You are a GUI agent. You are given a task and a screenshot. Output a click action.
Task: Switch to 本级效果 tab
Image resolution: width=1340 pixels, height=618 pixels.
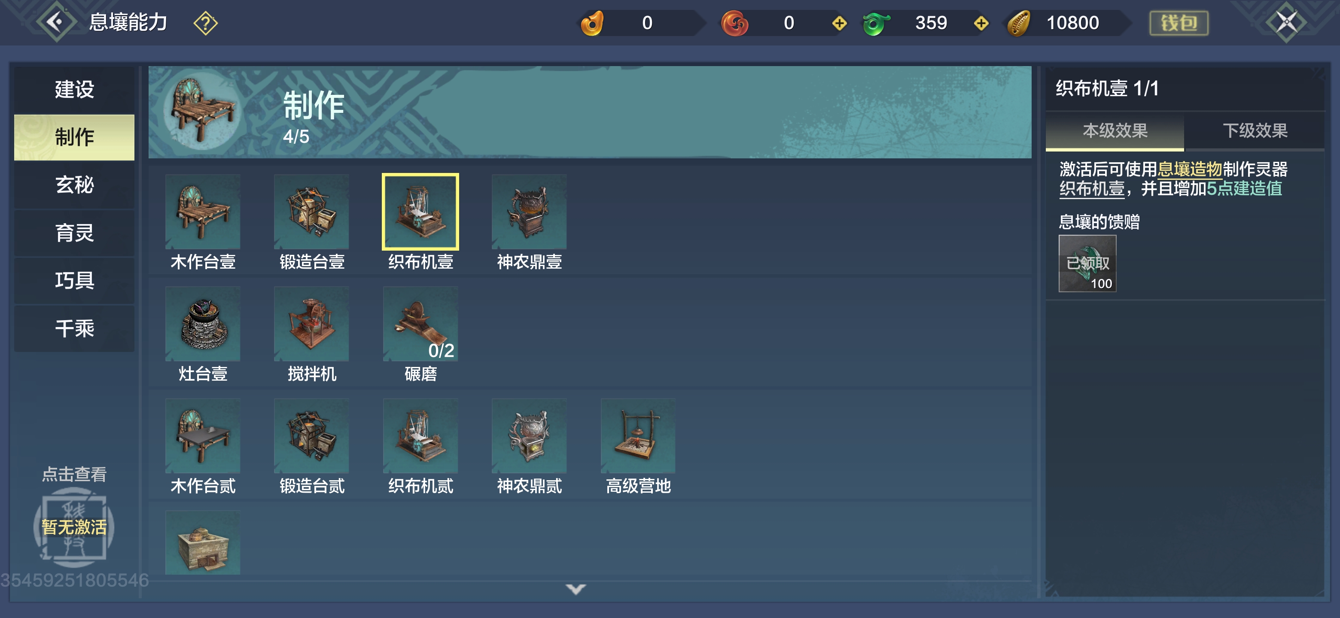pyautogui.click(x=1115, y=130)
